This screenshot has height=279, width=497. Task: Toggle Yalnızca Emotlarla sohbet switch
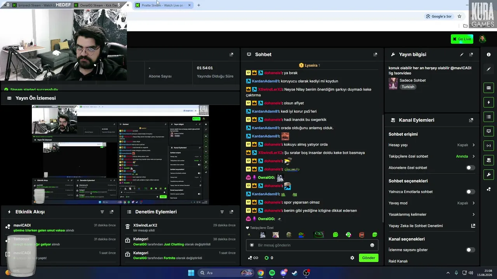pyautogui.click(x=470, y=192)
